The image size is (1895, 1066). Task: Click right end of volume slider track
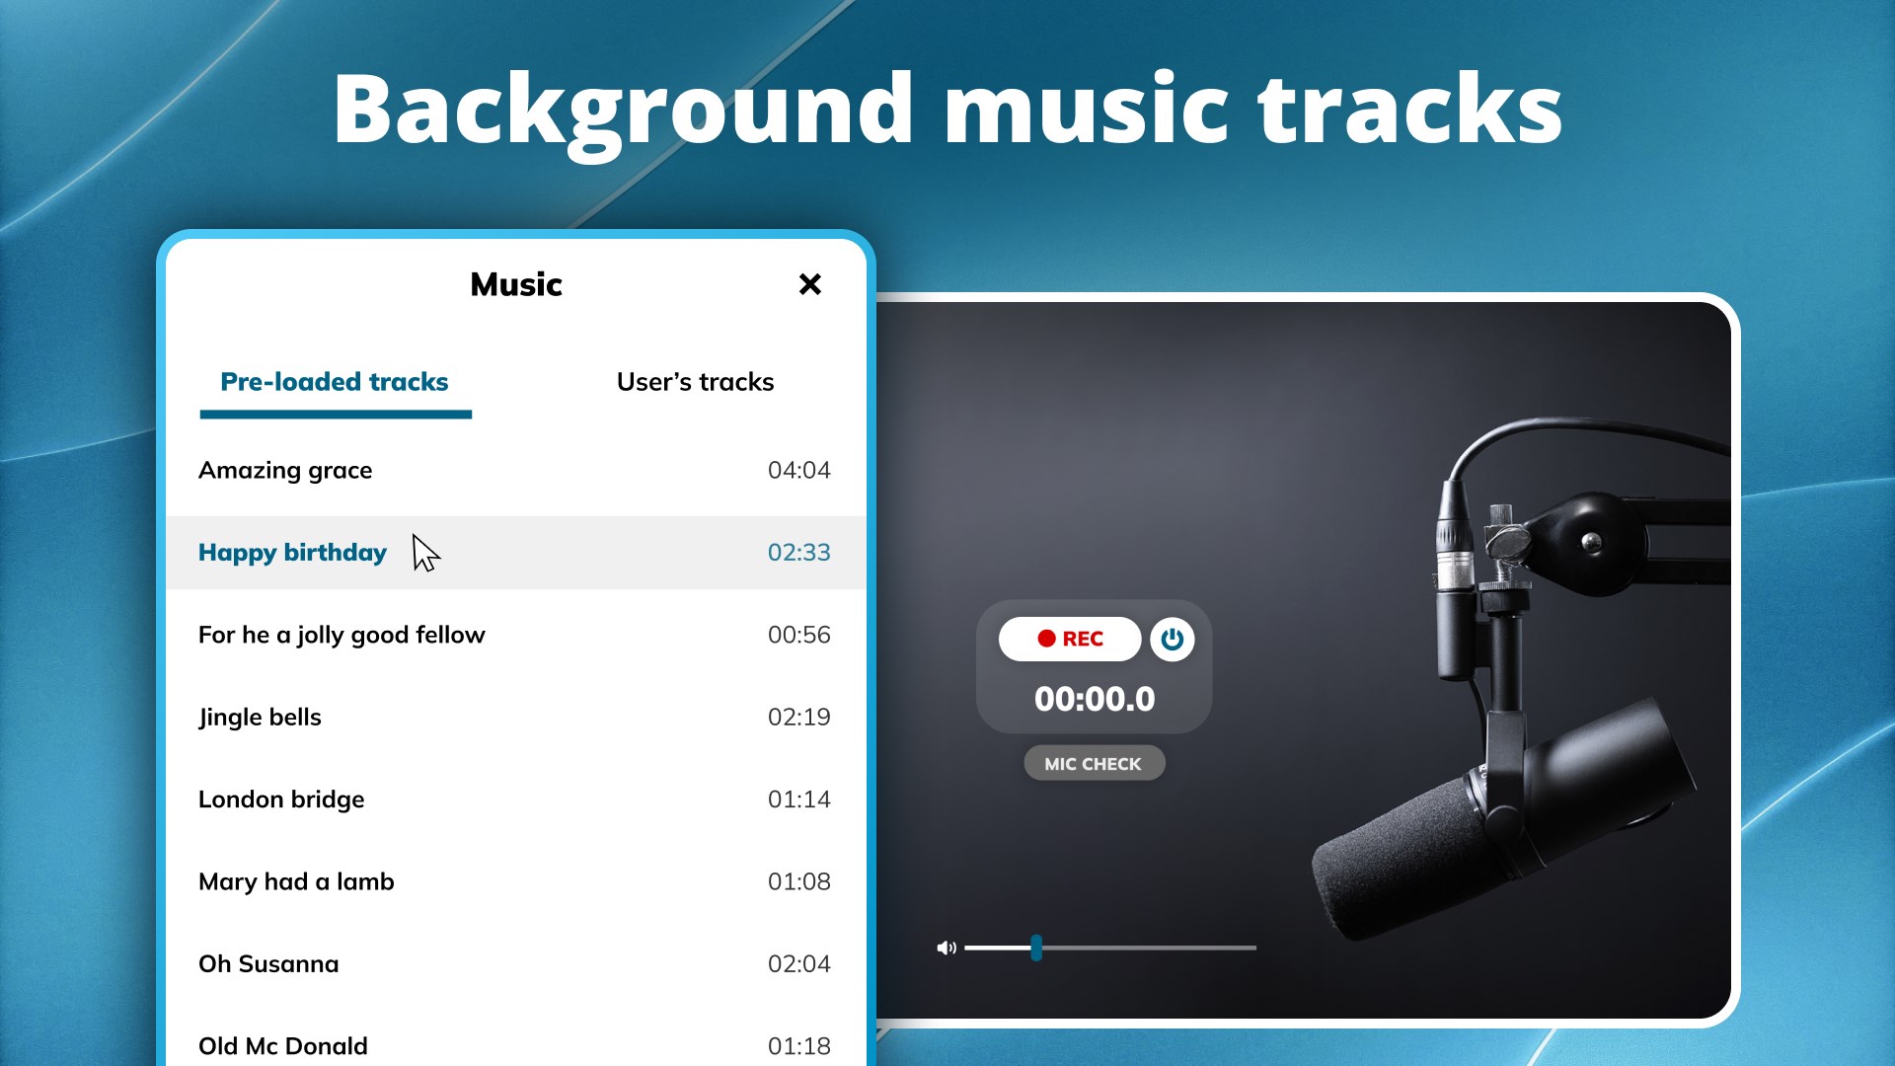pos(1251,948)
